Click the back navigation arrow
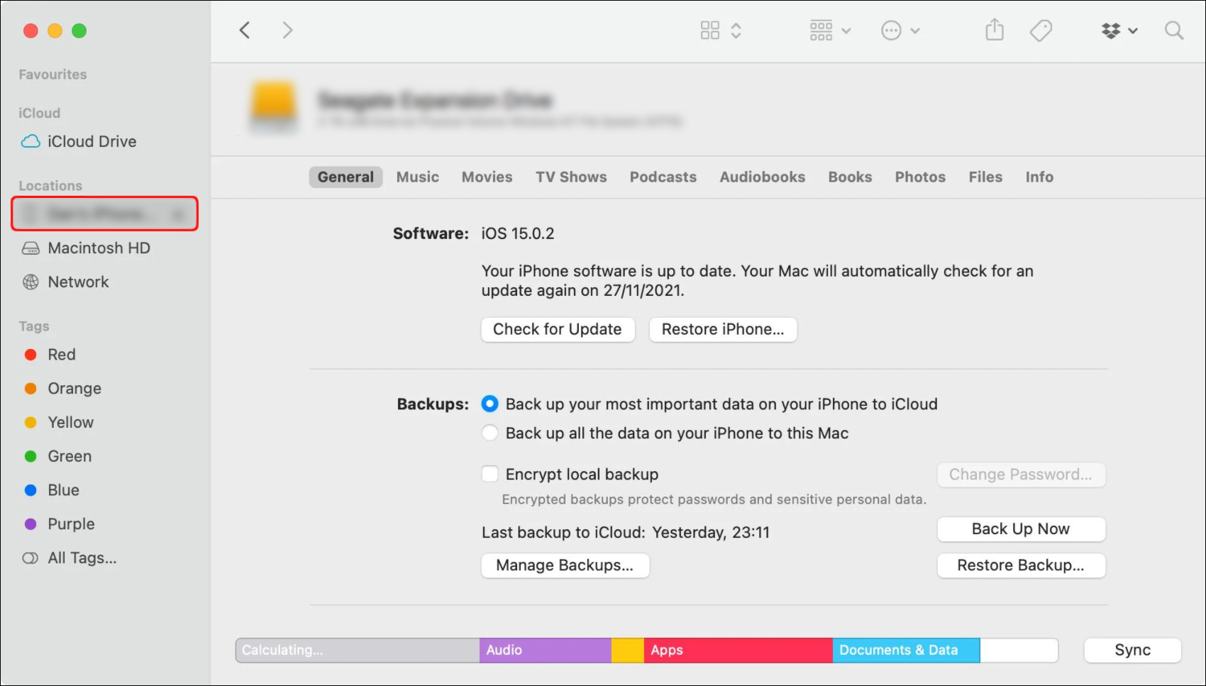1206x686 pixels. tap(245, 31)
